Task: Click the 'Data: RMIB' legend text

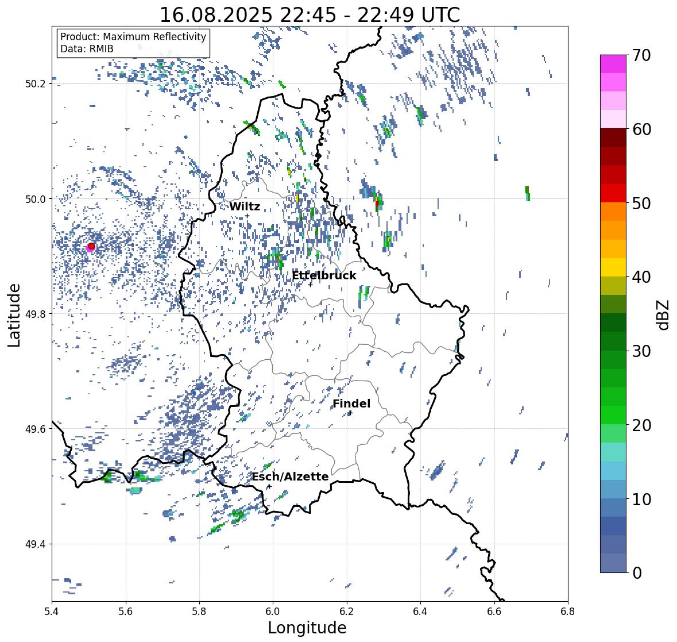Action: pos(87,49)
